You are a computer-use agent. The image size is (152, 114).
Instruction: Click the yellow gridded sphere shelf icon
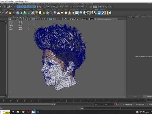(40, 13)
